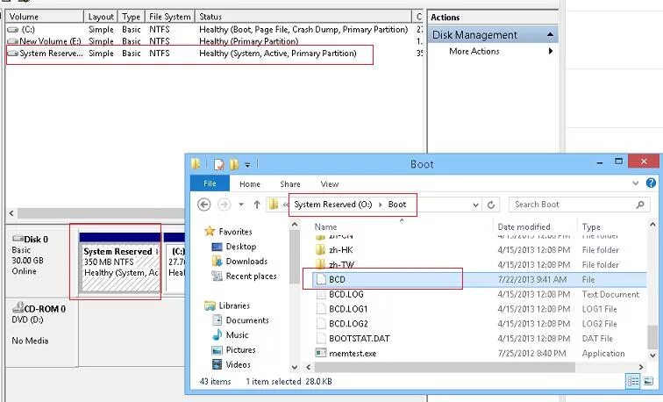The width and height of the screenshot is (663, 402).
Task: Open the Help question mark icon
Action: coord(651,183)
